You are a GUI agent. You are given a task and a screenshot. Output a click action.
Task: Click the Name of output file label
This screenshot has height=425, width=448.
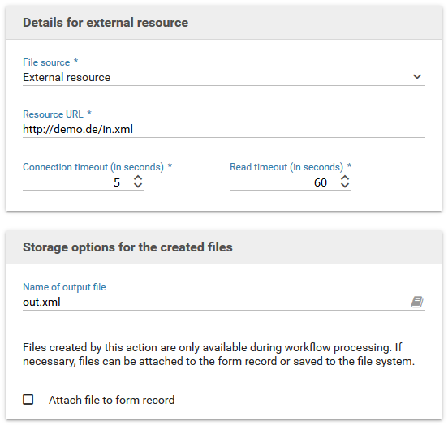click(x=64, y=287)
